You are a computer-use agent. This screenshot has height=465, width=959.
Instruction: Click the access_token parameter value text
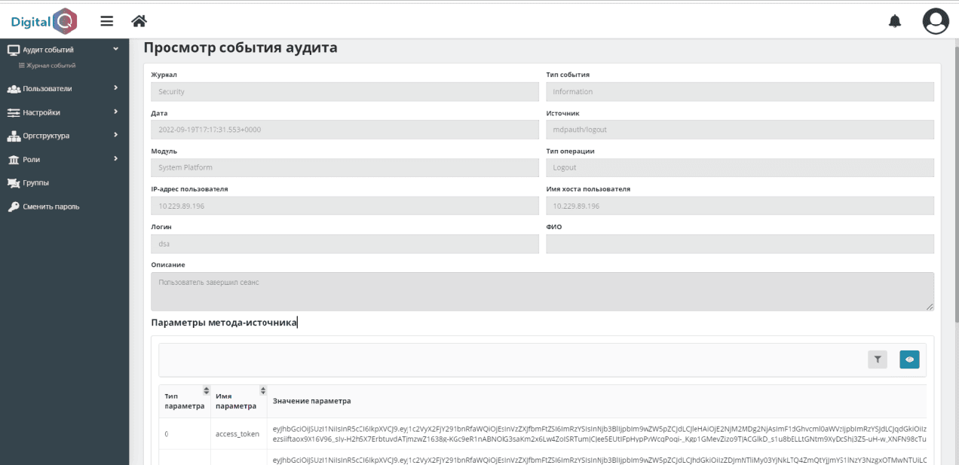tap(599, 433)
